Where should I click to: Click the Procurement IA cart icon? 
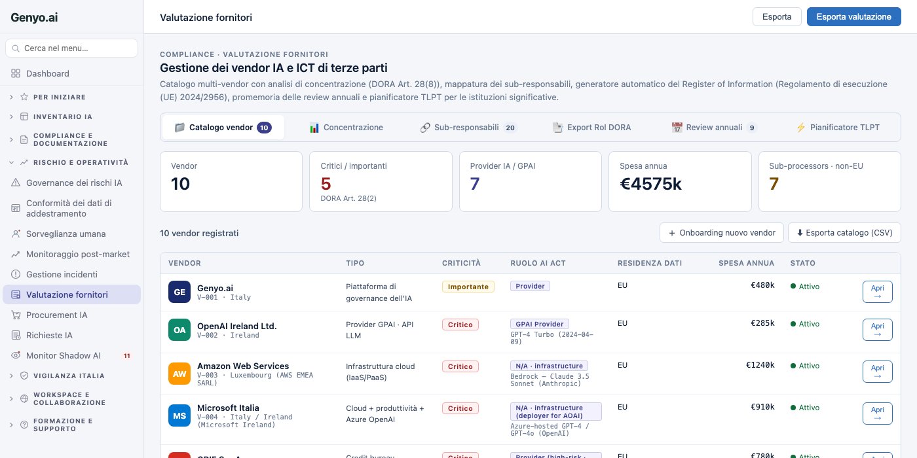pos(16,315)
